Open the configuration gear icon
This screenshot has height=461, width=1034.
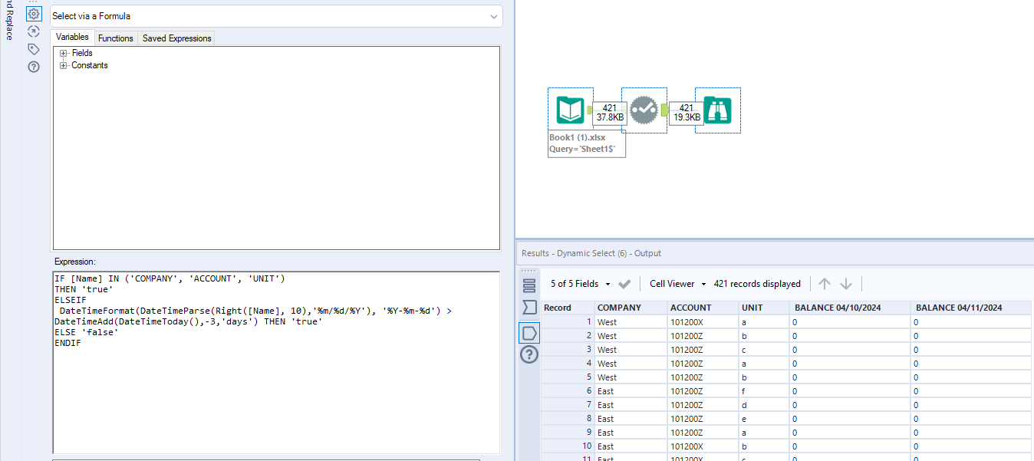pyautogui.click(x=34, y=13)
